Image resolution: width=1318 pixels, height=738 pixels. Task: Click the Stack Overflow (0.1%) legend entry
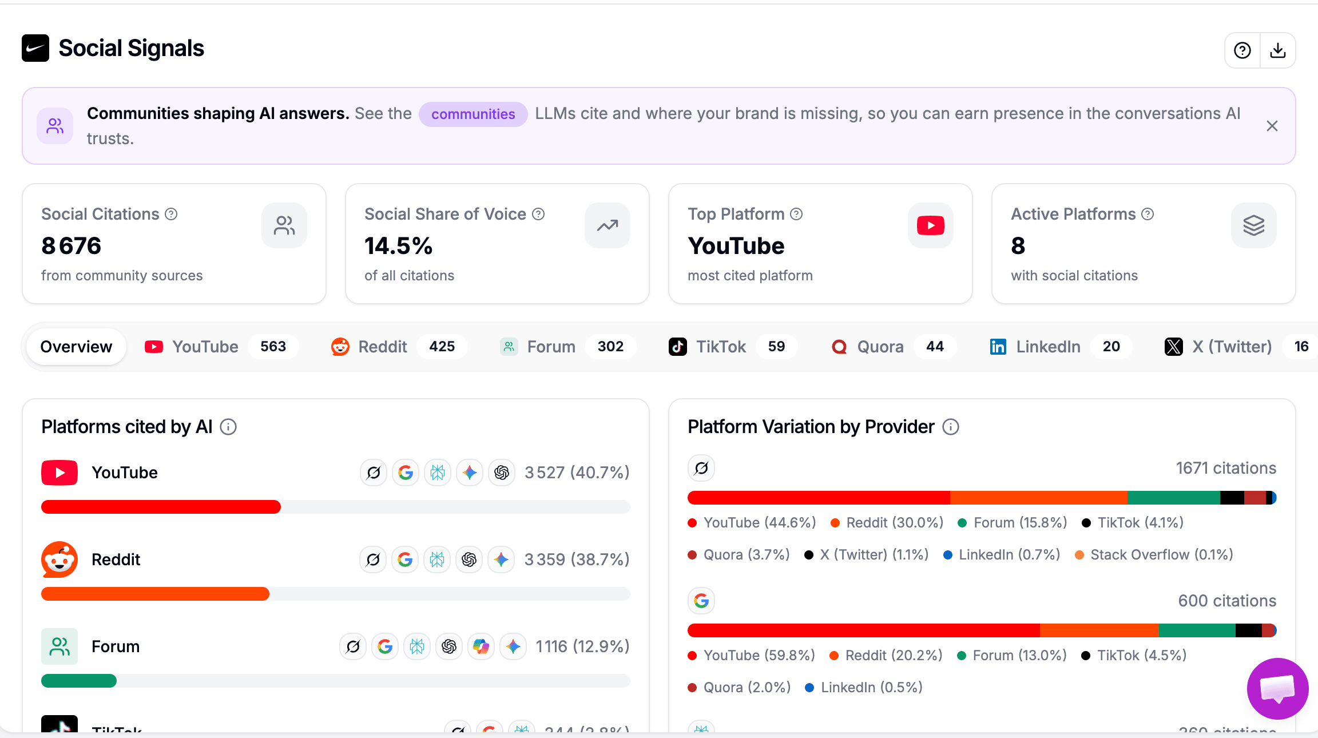pyautogui.click(x=1154, y=554)
